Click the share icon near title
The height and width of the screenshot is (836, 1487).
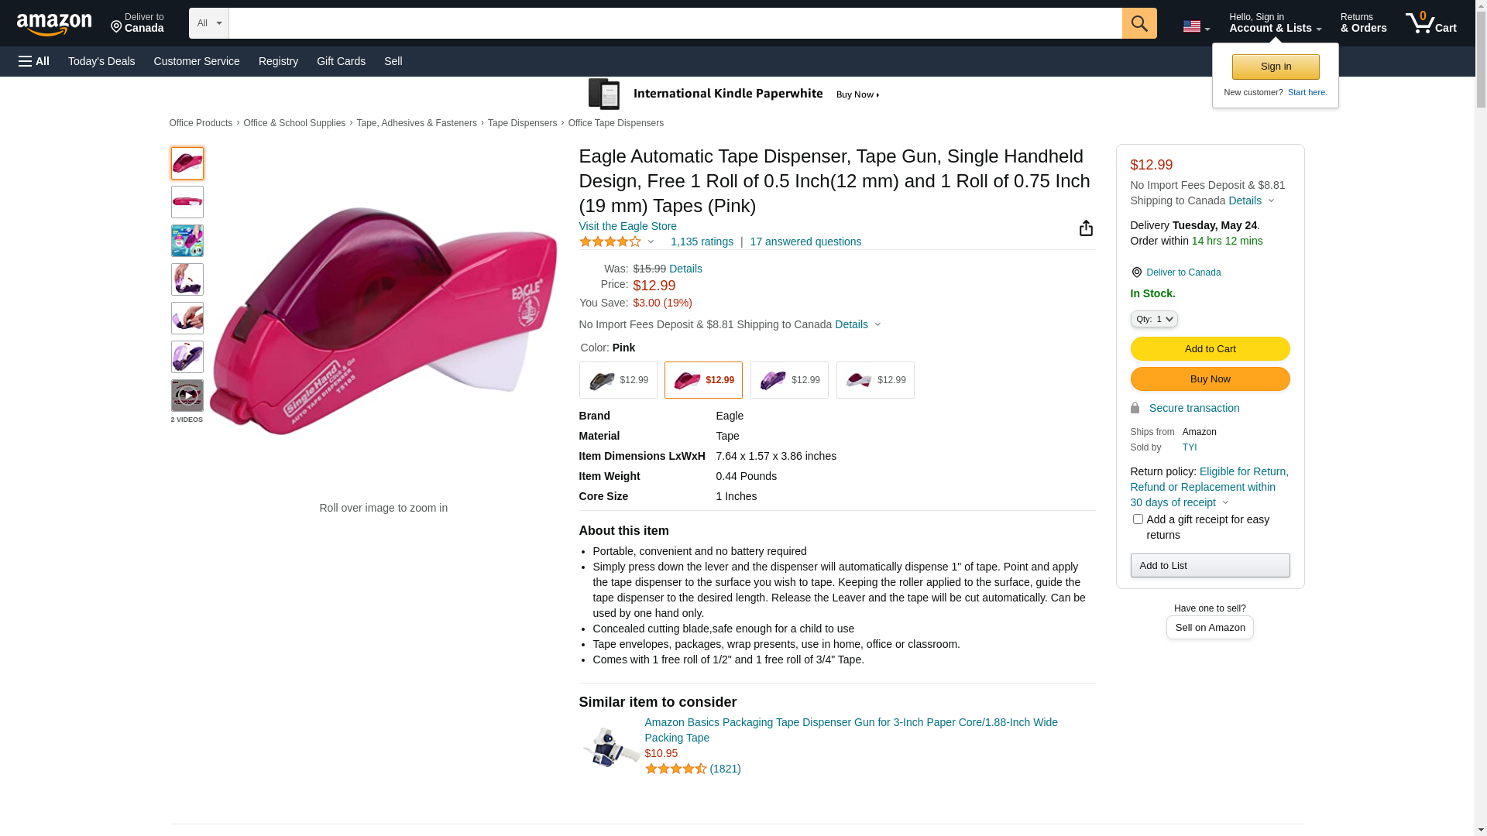pyautogui.click(x=1086, y=228)
